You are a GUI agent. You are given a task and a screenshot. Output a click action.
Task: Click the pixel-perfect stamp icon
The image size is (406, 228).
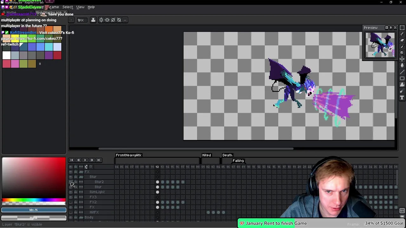pyautogui.click(x=93, y=20)
